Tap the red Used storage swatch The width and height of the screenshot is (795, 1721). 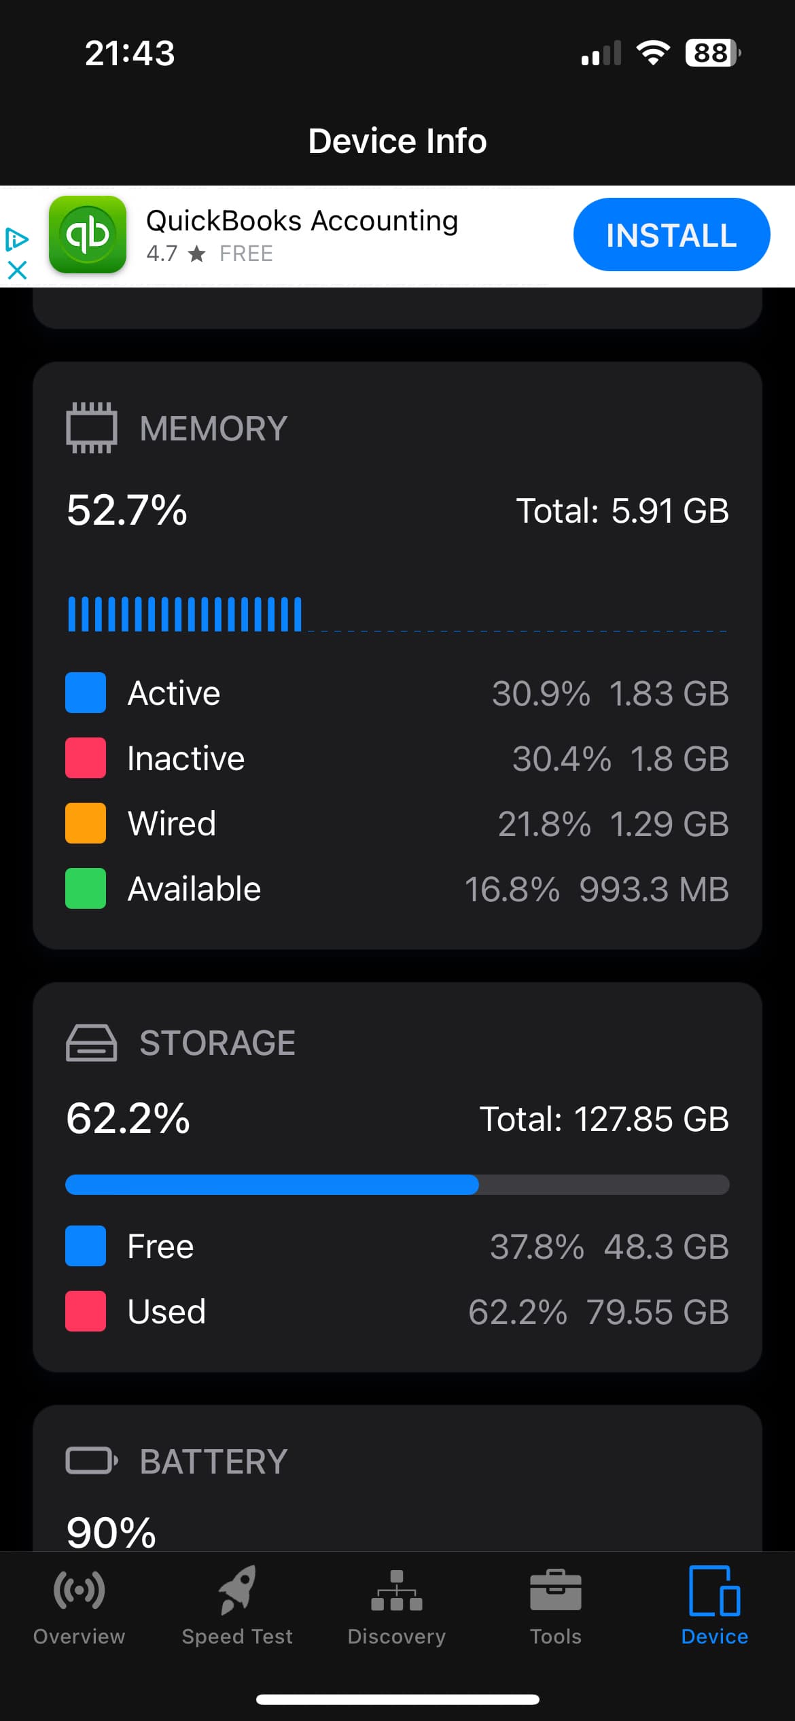(86, 1311)
